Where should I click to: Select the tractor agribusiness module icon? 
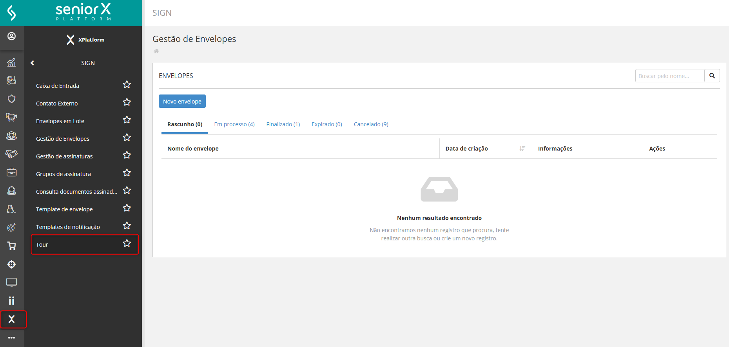pos(12,80)
